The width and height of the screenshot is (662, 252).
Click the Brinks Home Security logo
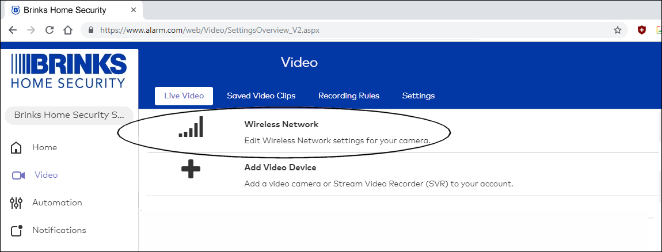(x=68, y=71)
